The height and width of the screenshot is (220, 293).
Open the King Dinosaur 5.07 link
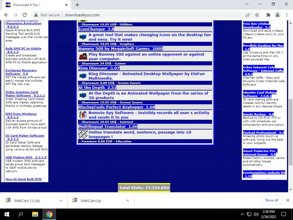[99, 68]
